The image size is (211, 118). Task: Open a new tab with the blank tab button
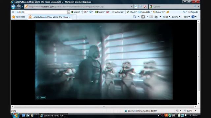[75, 17]
